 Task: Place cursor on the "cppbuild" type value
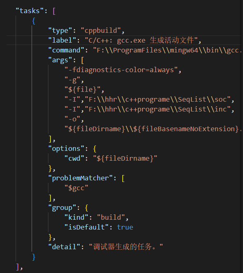[x=101, y=31]
